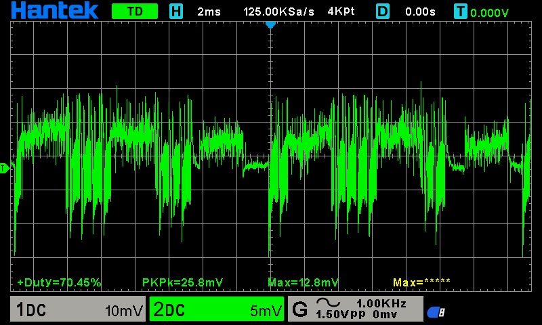Click the Hantek brand logo

(x=55, y=10)
